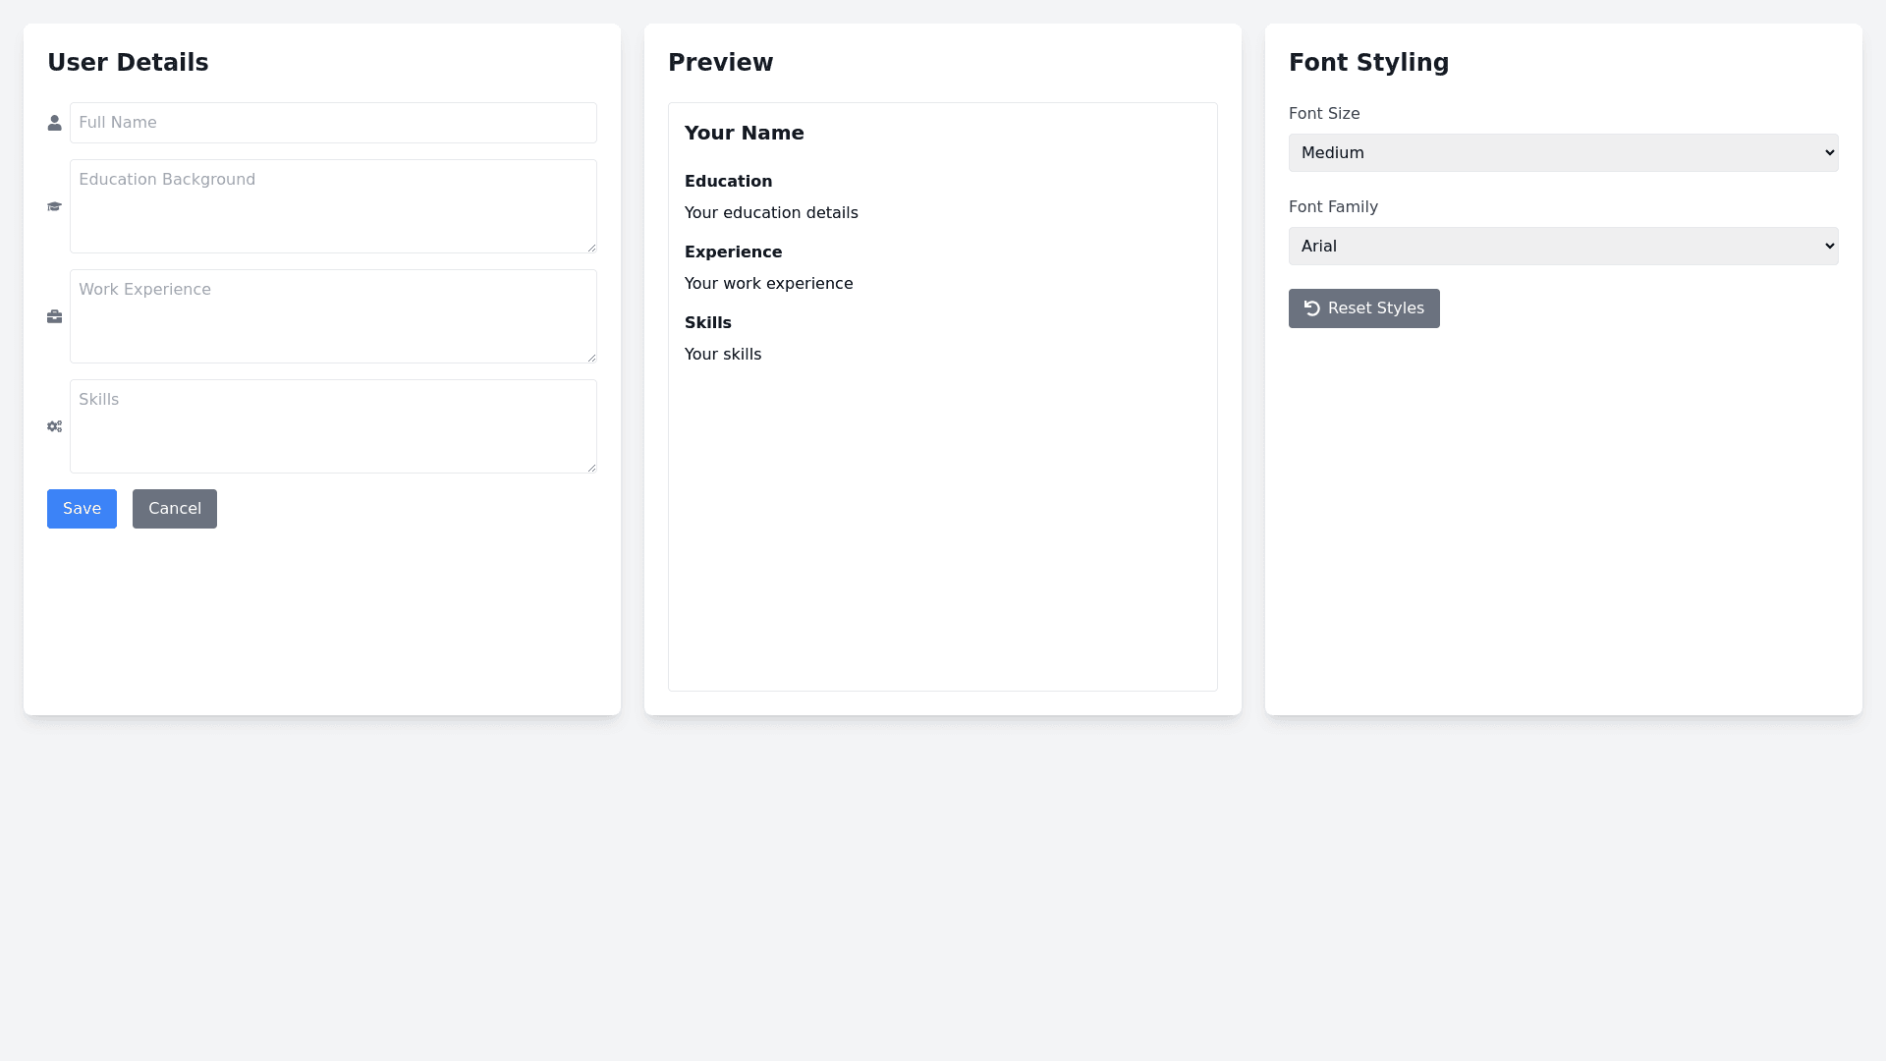Grab the Education Background resize handle
The height and width of the screenshot is (1061, 1886).
click(x=591, y=248)
